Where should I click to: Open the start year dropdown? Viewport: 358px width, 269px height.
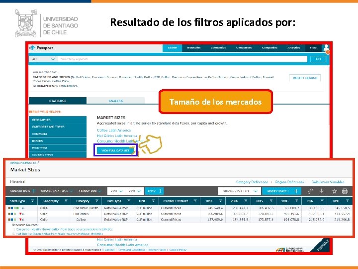click(x=116, y=191)
